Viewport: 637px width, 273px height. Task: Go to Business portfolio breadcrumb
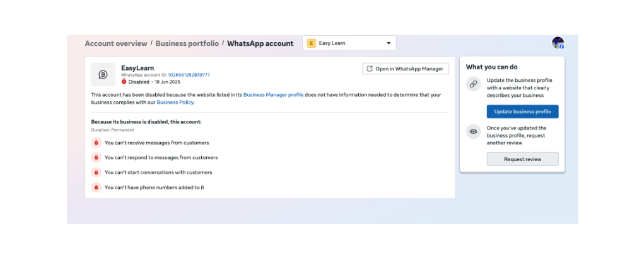(x=187, y=43)
